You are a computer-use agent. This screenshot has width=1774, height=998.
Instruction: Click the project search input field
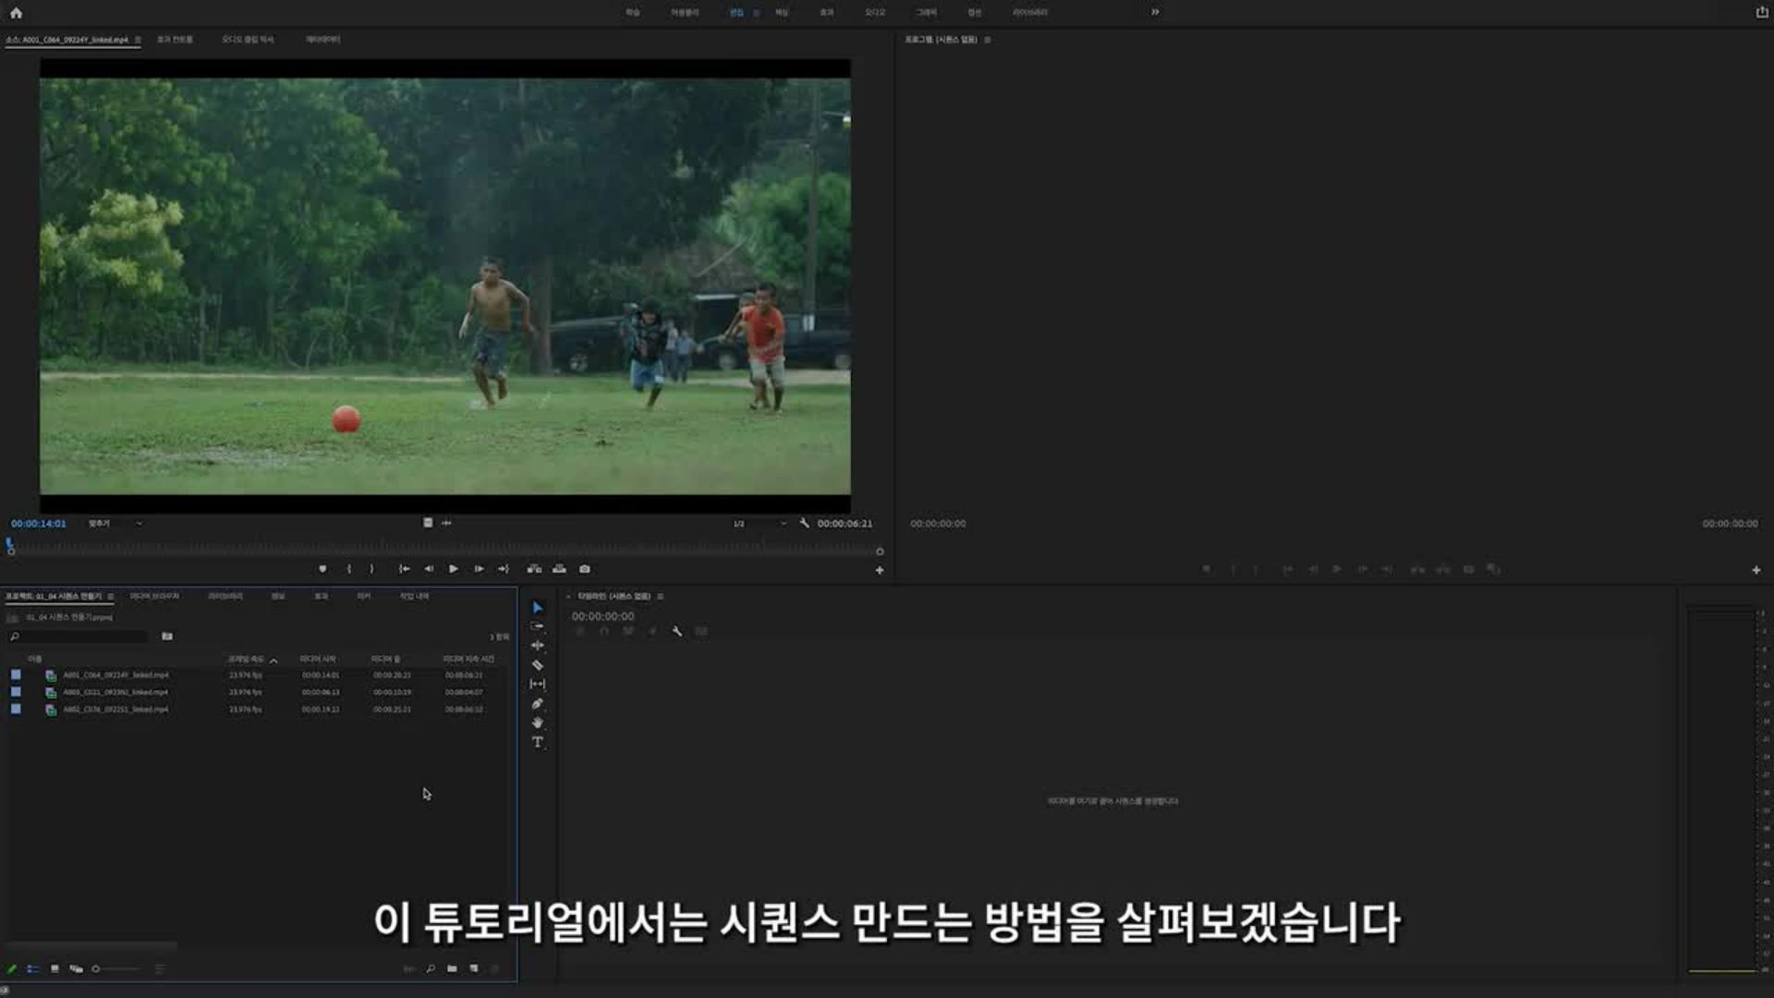(83, 637)
